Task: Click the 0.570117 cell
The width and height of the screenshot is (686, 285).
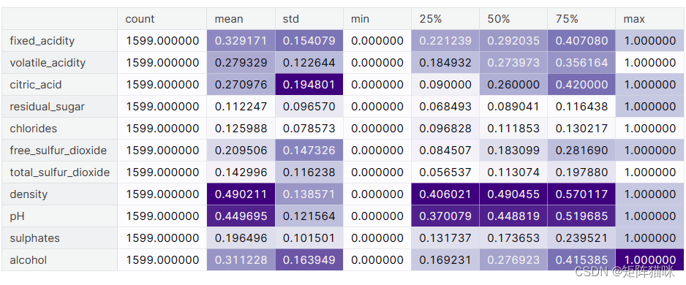Action: click(x=581, y=194)
